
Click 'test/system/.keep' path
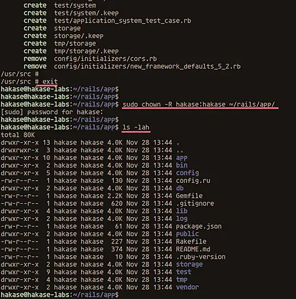(86, 13)
